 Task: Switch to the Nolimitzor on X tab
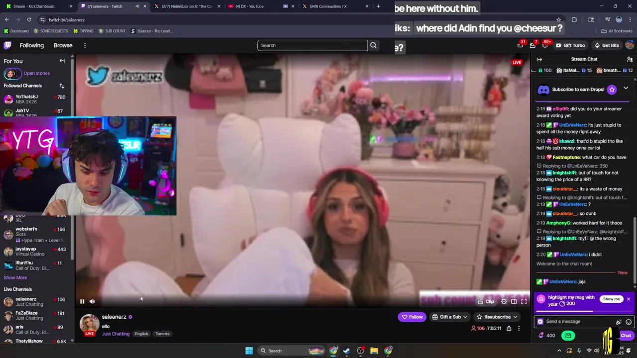click(187, 6)
